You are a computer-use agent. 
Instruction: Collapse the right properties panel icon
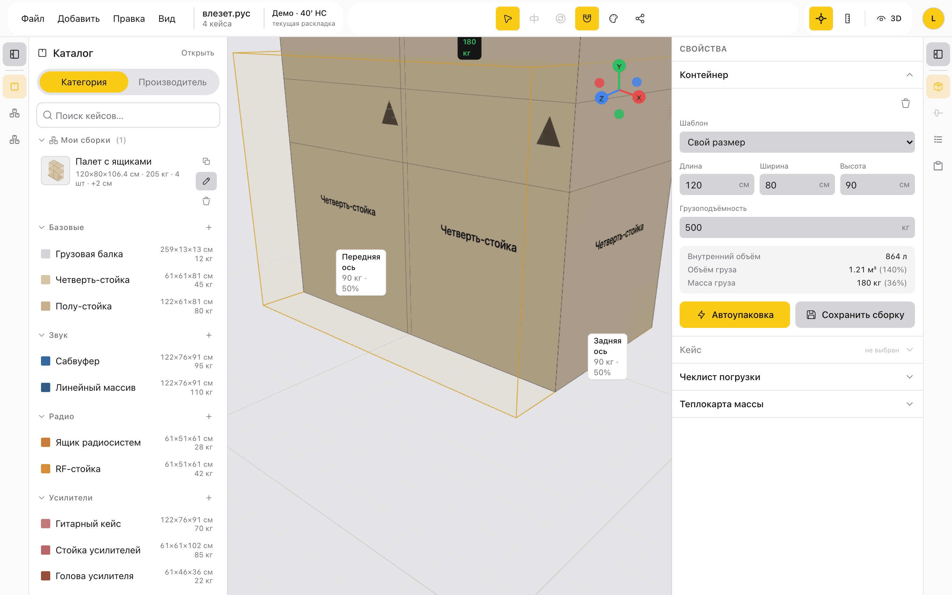tap(938, 54)
